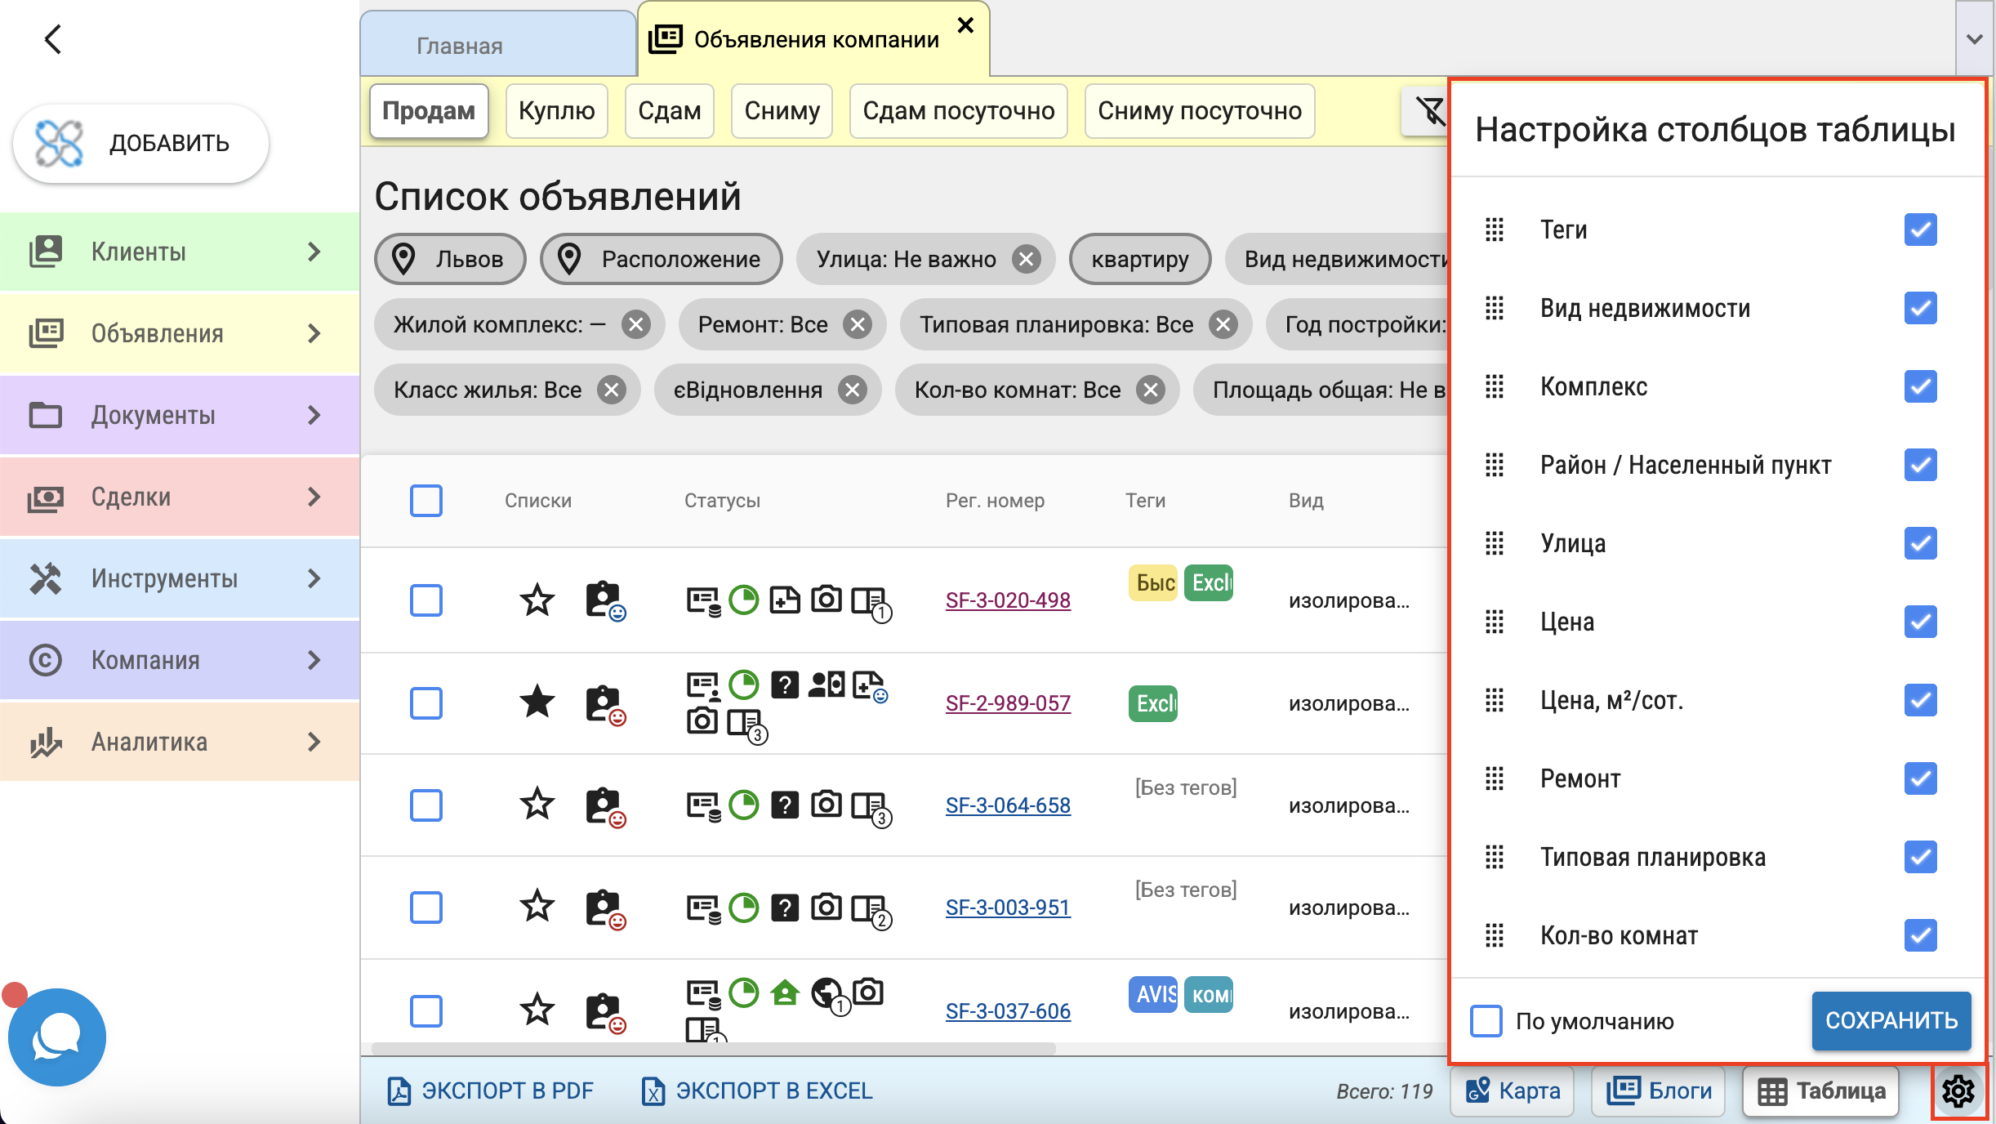Switch to Блоги view

click(x=1658, y=1091)
